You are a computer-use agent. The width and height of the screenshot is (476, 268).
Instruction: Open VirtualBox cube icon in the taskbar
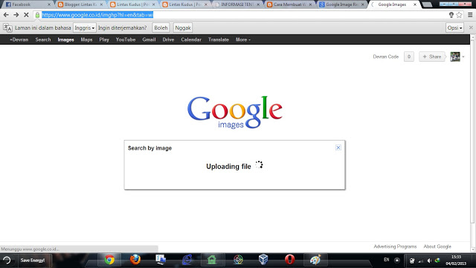tap(263, 260)
